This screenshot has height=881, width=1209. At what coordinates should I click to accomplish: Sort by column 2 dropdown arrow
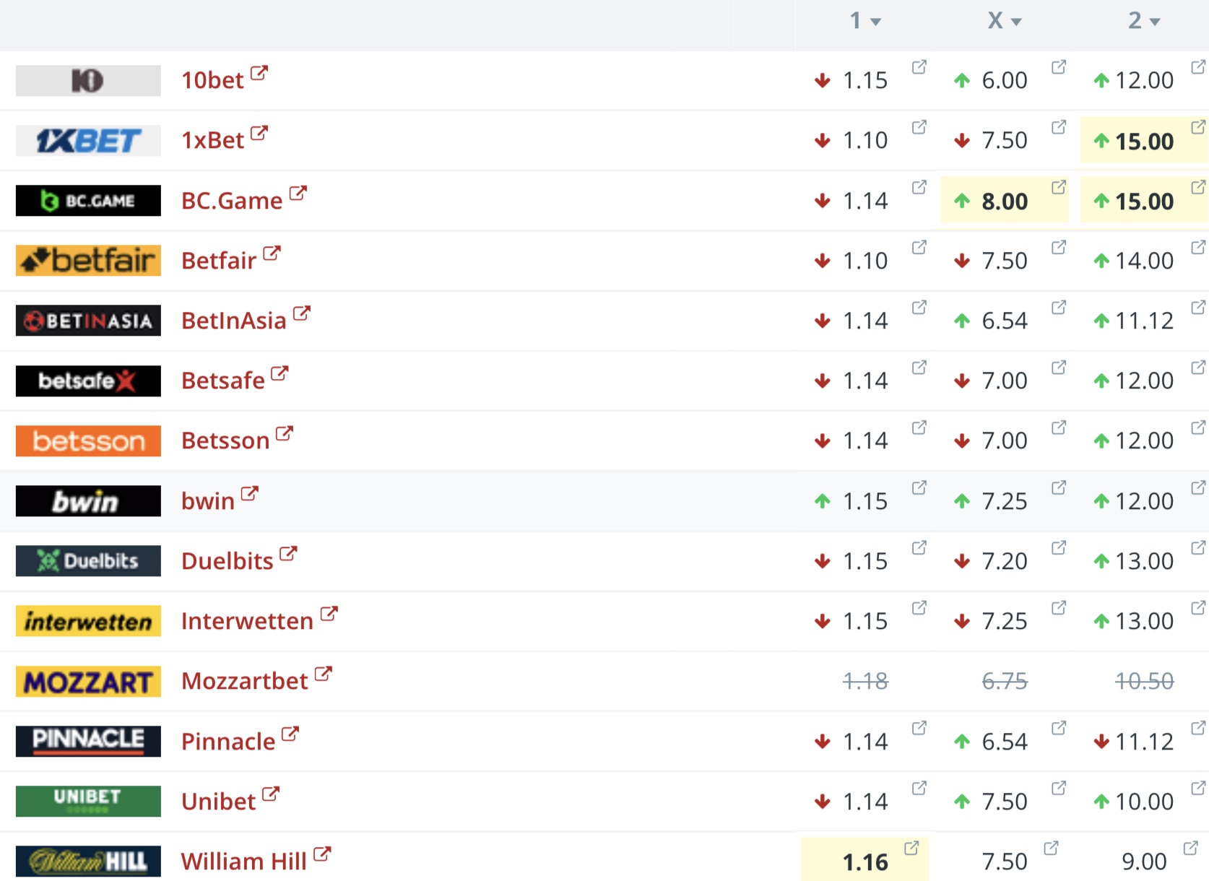click(1155, 22)
